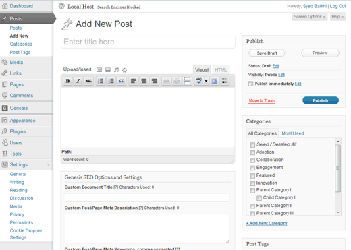Select the Most Used categories tab

(293, 133)
